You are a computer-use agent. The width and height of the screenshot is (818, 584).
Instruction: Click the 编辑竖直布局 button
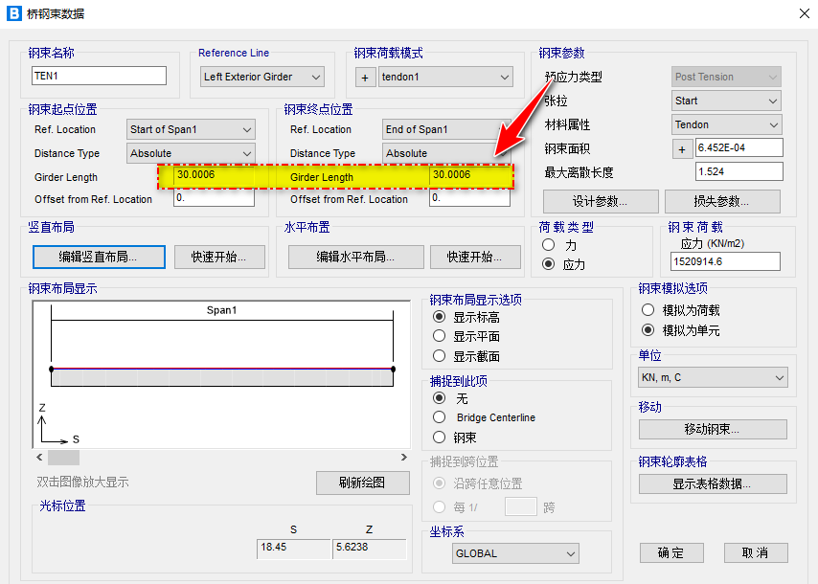[99, 257]
